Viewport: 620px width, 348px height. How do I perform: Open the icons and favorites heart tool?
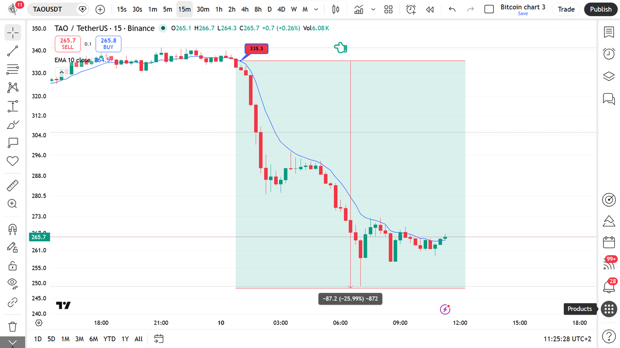(13, 161)
